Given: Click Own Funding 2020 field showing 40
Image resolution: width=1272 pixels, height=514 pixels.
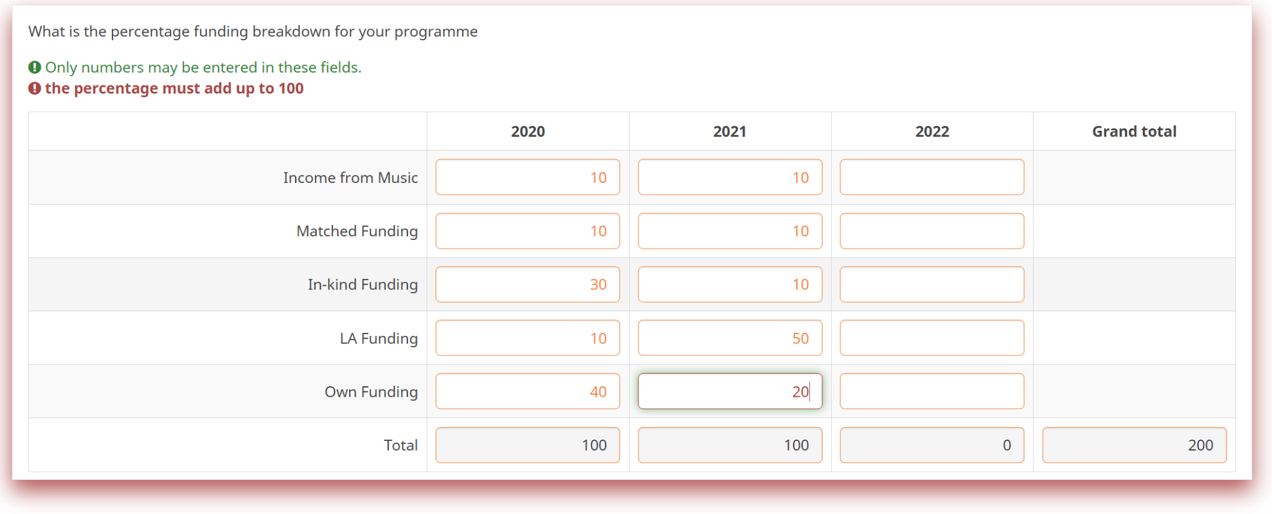Looking at the screenshot, I should click(527, 391).
